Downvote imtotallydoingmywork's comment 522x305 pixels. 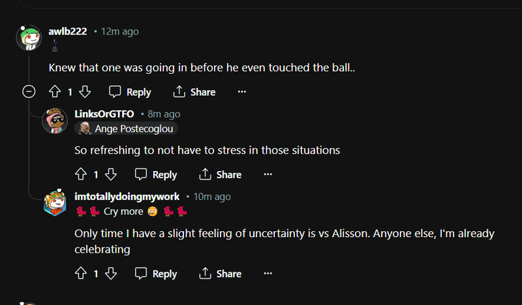[111, 274]
